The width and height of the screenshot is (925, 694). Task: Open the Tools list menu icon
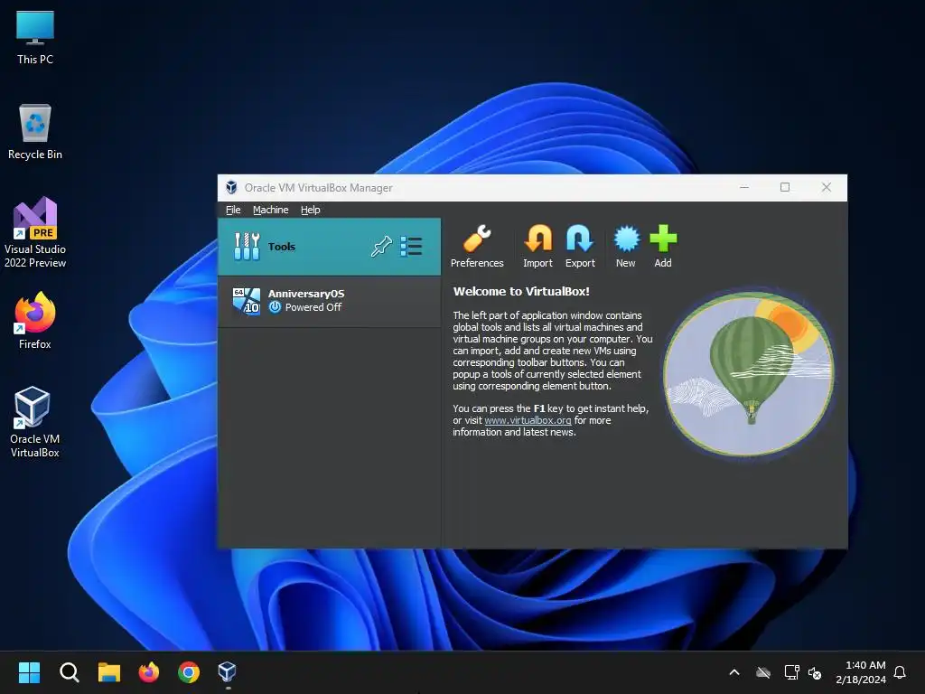[x=411, y=246]
